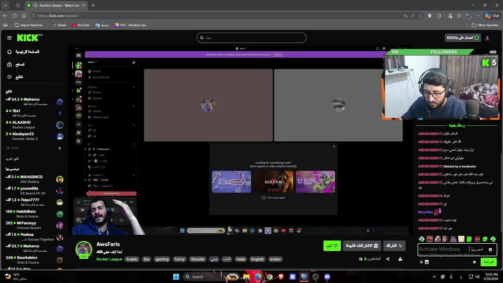Open Maherco channel with 34.2 viewers
Image resolution: width=503 pixels, height=283 pixels.
pyautogui.click(x=34, y=101)
